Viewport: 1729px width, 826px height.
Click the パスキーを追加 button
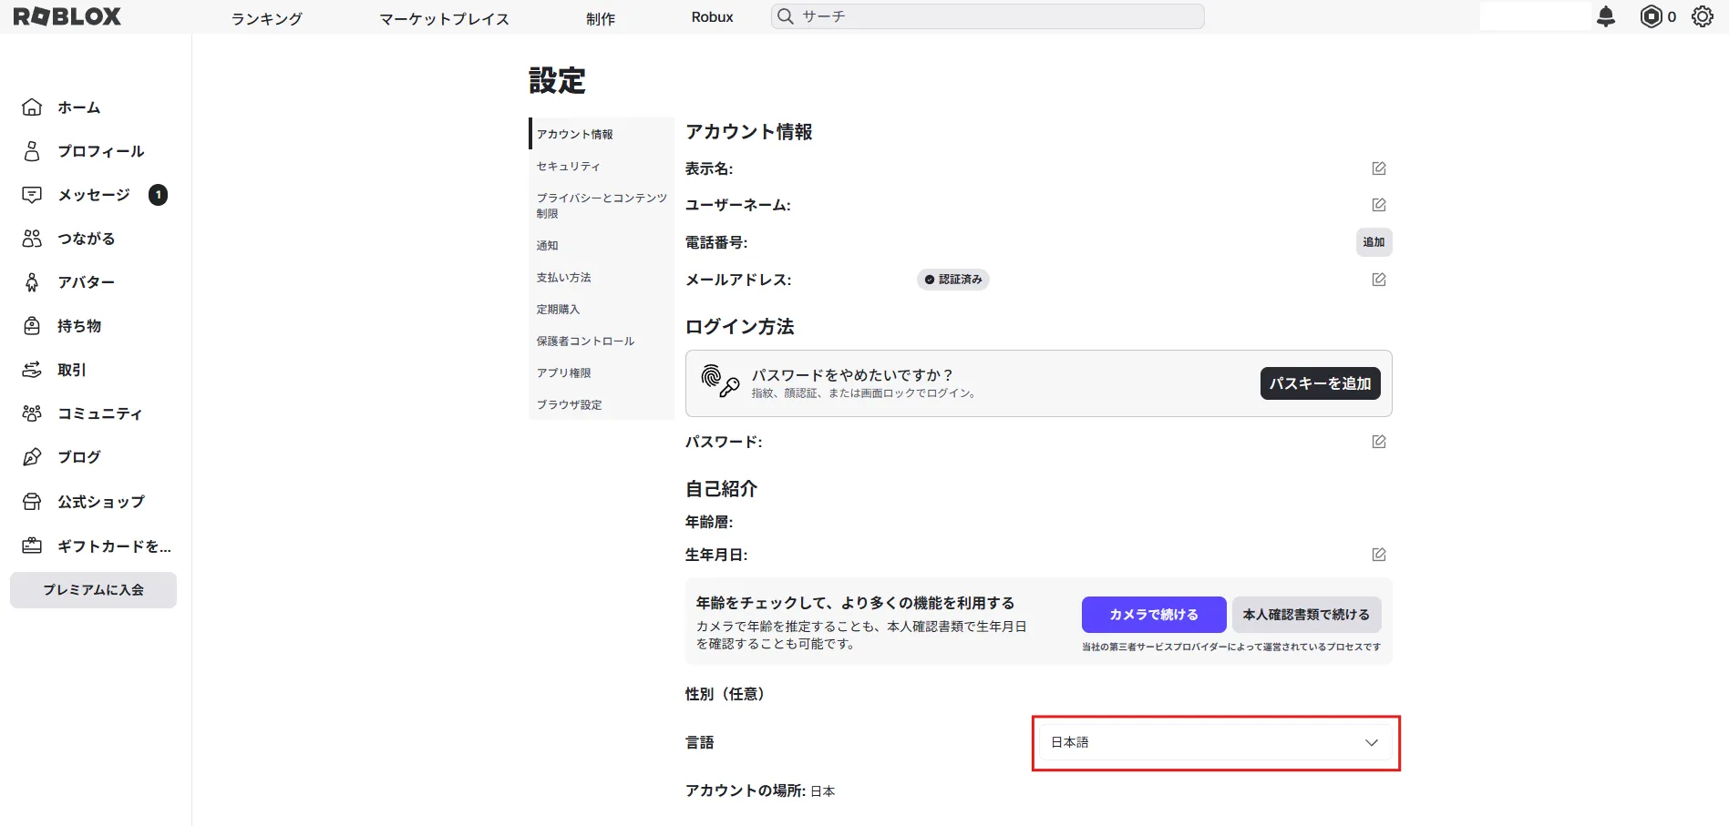point(1320,383)
